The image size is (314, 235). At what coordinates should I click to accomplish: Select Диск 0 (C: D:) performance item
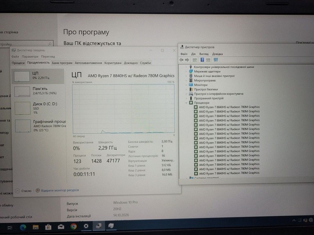coord(39,108)
